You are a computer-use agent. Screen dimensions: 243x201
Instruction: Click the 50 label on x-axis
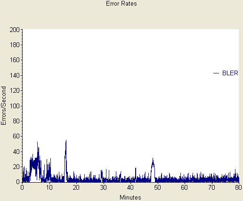[158, 187]
